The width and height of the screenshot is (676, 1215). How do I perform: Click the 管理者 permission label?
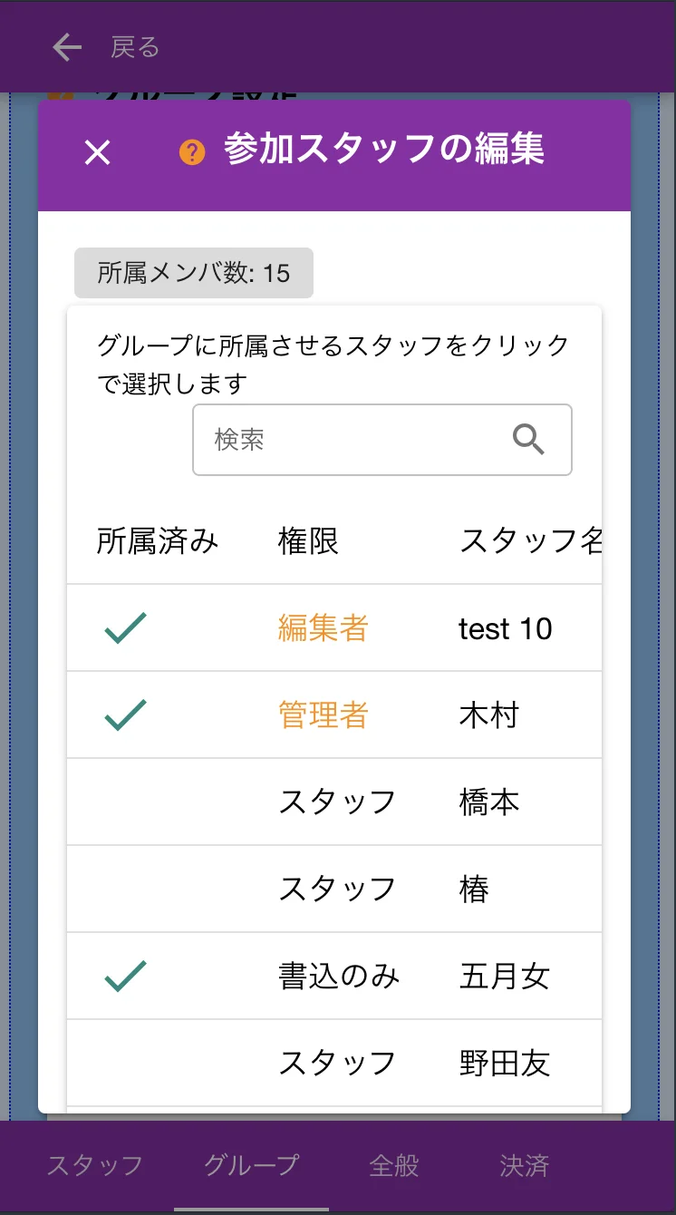point(323,715)
